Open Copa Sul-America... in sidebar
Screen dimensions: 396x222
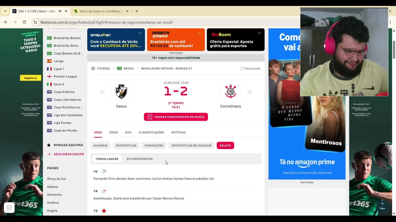65,107
